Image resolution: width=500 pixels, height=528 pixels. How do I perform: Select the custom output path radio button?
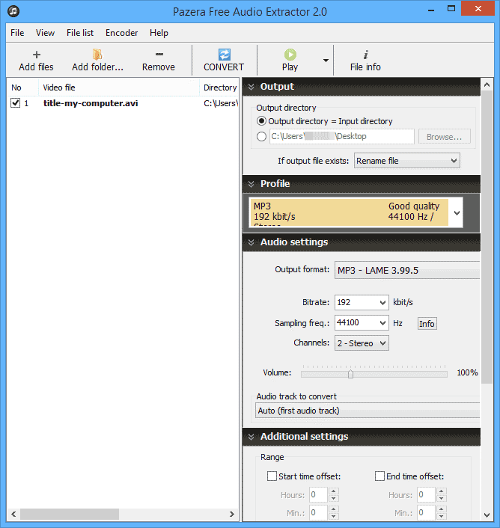click(x=261, y=137)
